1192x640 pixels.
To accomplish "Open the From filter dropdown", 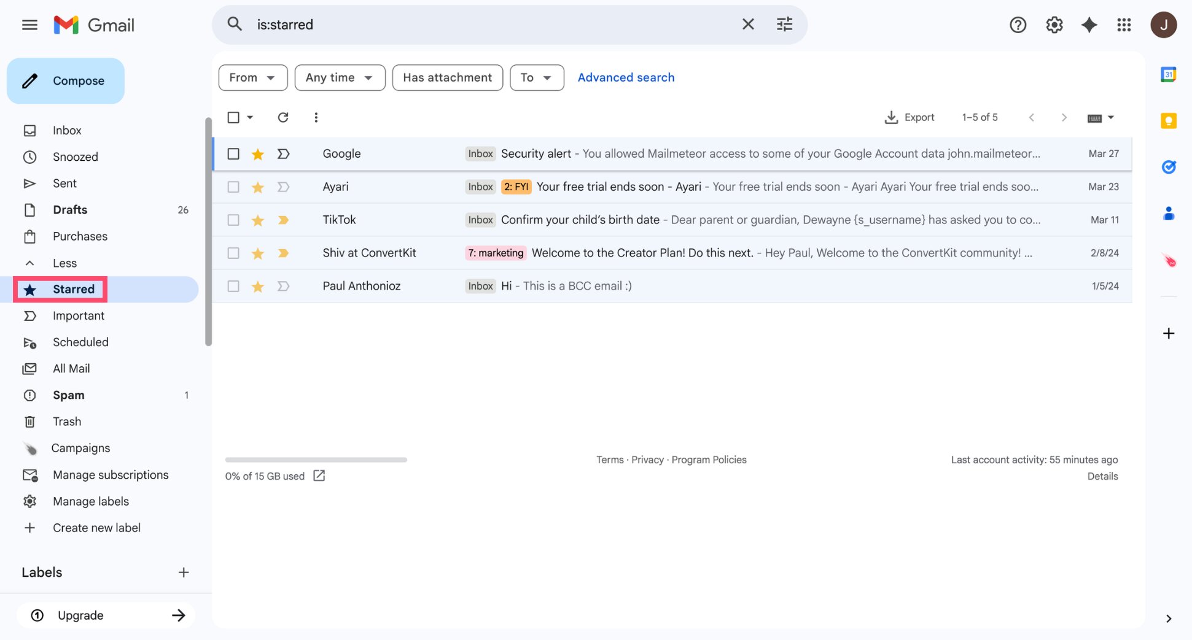I will tap(253, 78).
